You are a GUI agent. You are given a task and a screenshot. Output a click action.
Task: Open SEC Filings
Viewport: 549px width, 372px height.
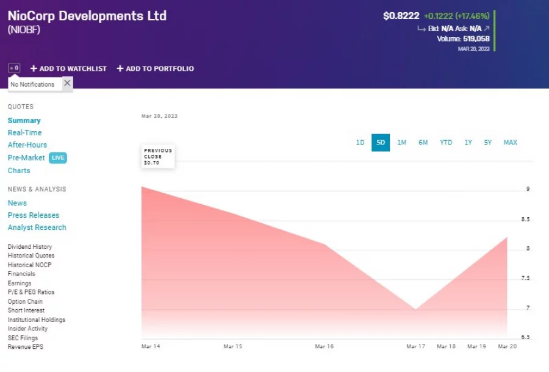tap(22, 337)
